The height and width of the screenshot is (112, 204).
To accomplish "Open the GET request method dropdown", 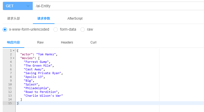I will 17,6.
